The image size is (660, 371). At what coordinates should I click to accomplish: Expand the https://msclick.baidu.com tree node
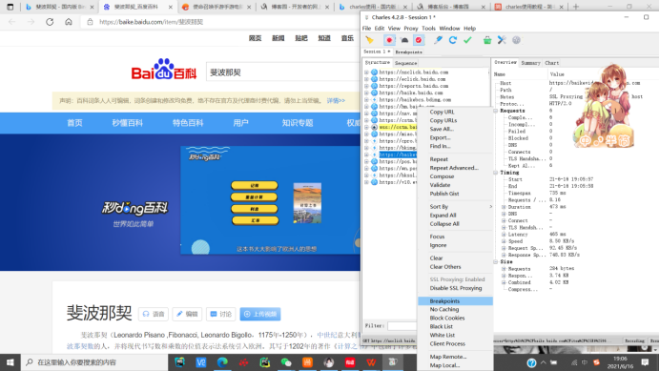point(366,72)
